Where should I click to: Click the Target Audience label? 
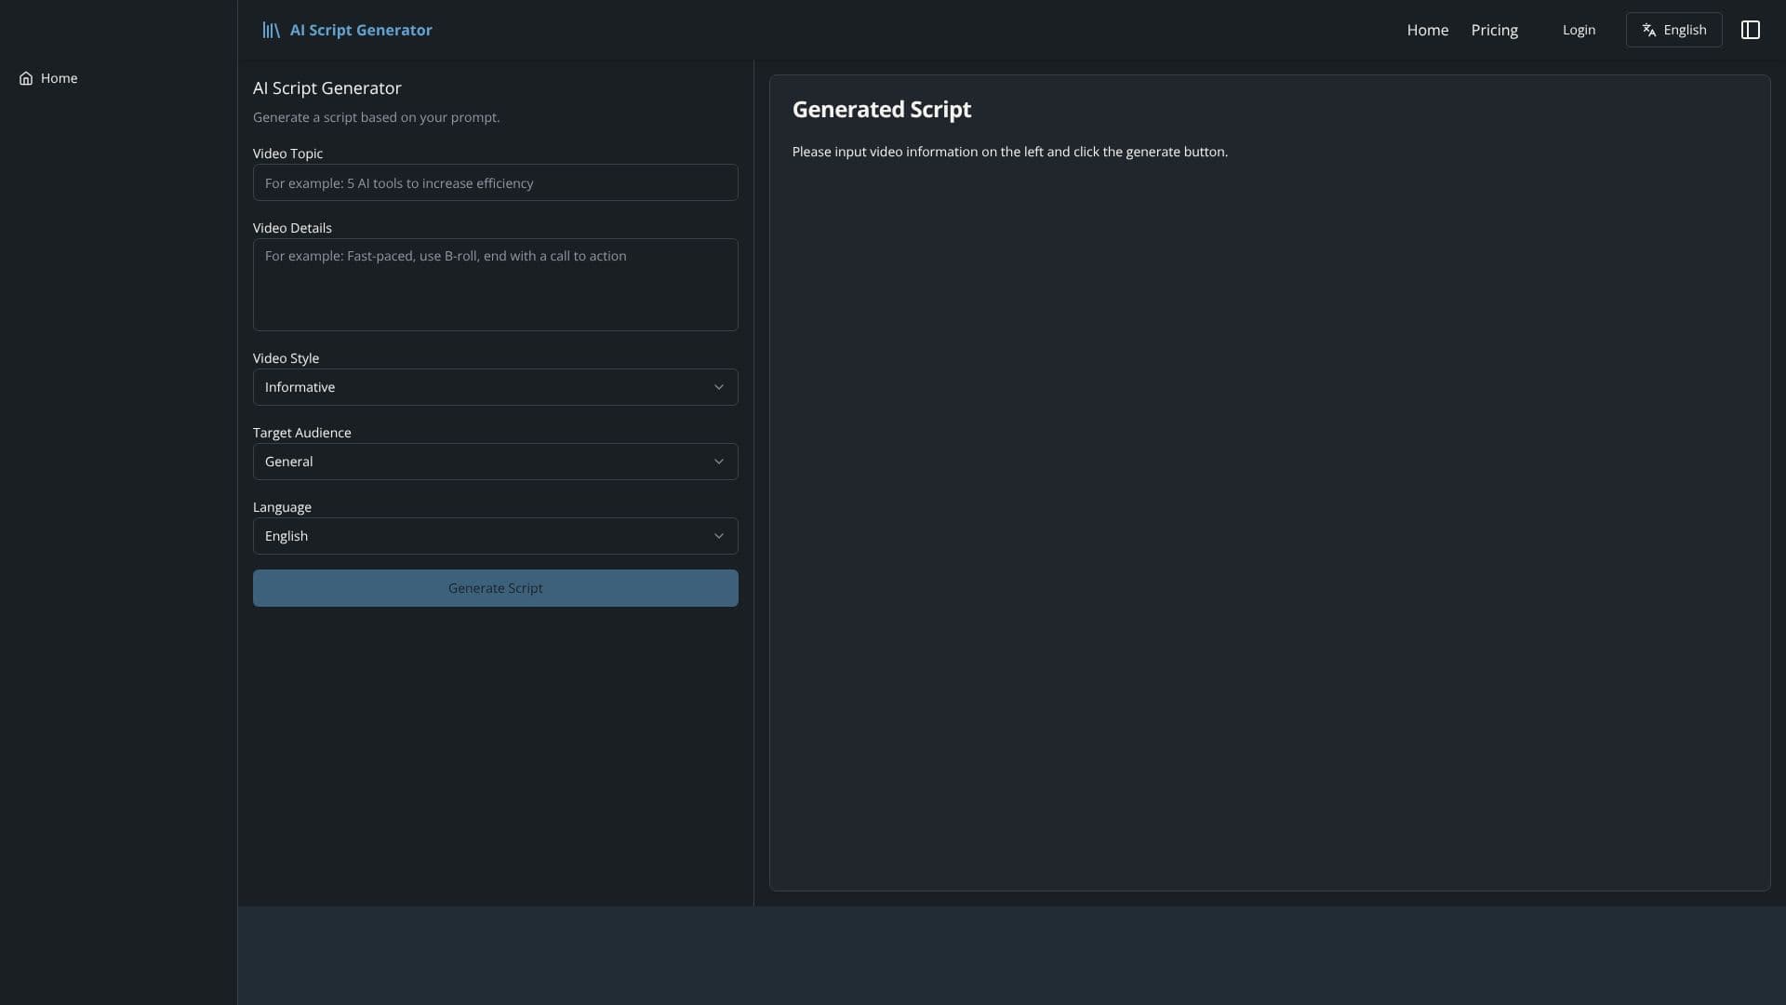(301, 433)
